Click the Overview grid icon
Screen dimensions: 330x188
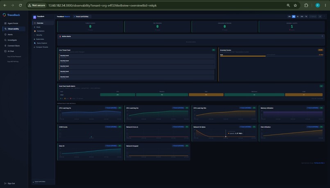(35, 23)
